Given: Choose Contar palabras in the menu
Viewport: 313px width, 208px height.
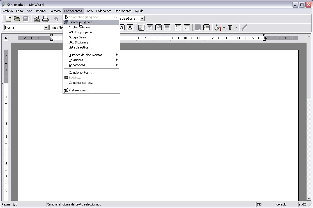Looking at the screenshot, I should tap(91, 27).
